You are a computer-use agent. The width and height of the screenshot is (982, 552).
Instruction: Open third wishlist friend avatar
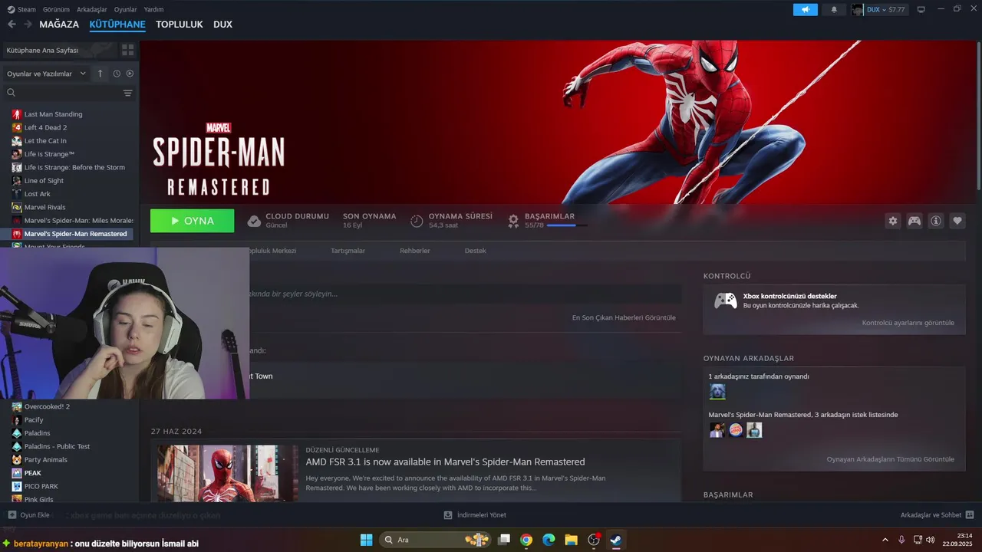(x=755, y=430)
